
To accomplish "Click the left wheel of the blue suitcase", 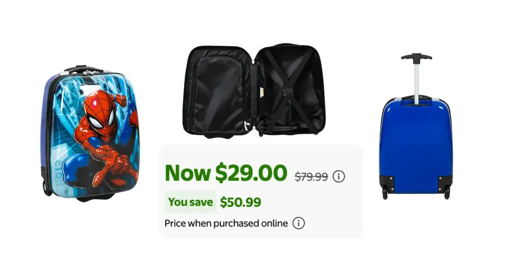I will tap(385, 193).
